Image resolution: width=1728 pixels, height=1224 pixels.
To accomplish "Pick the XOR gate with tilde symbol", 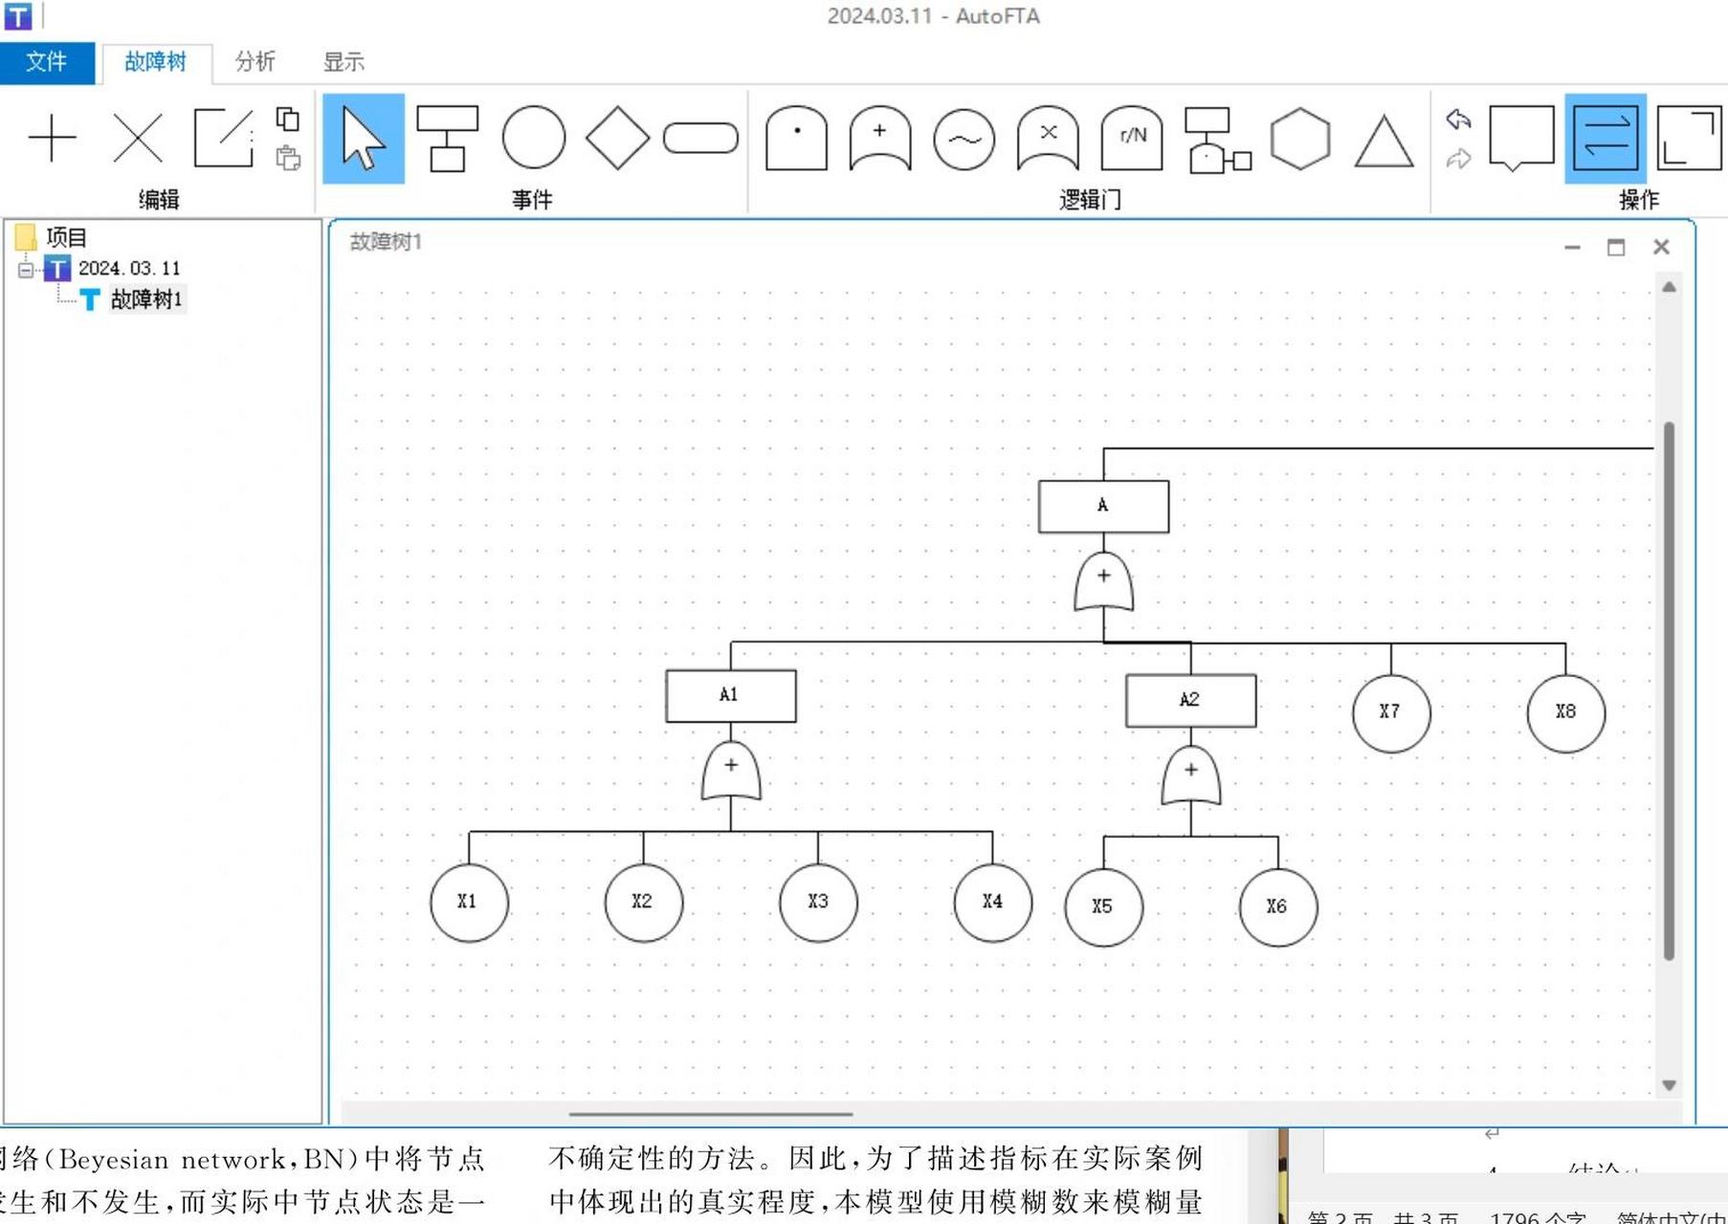I will coord(964,140).
